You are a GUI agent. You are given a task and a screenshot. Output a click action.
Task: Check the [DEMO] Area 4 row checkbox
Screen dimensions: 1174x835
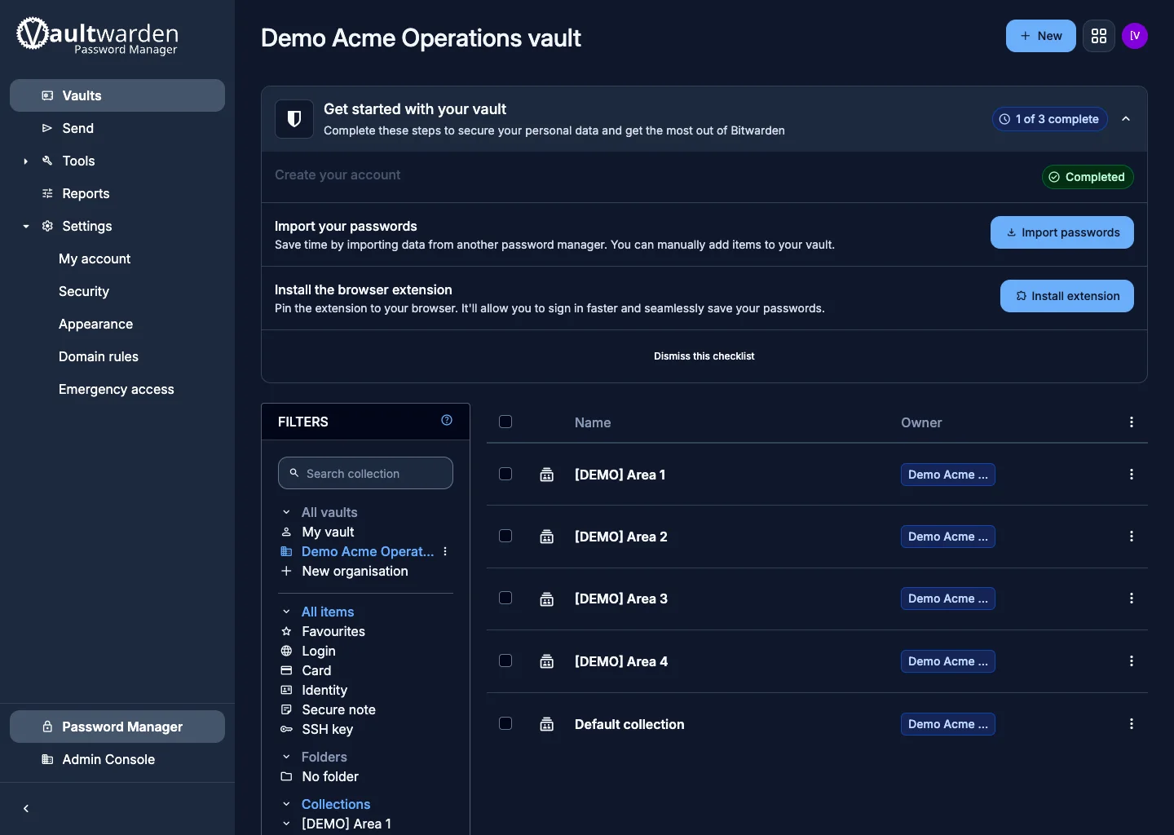(505, 660)
